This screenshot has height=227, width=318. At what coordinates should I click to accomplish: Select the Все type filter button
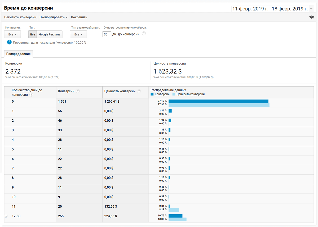(32, 34)
